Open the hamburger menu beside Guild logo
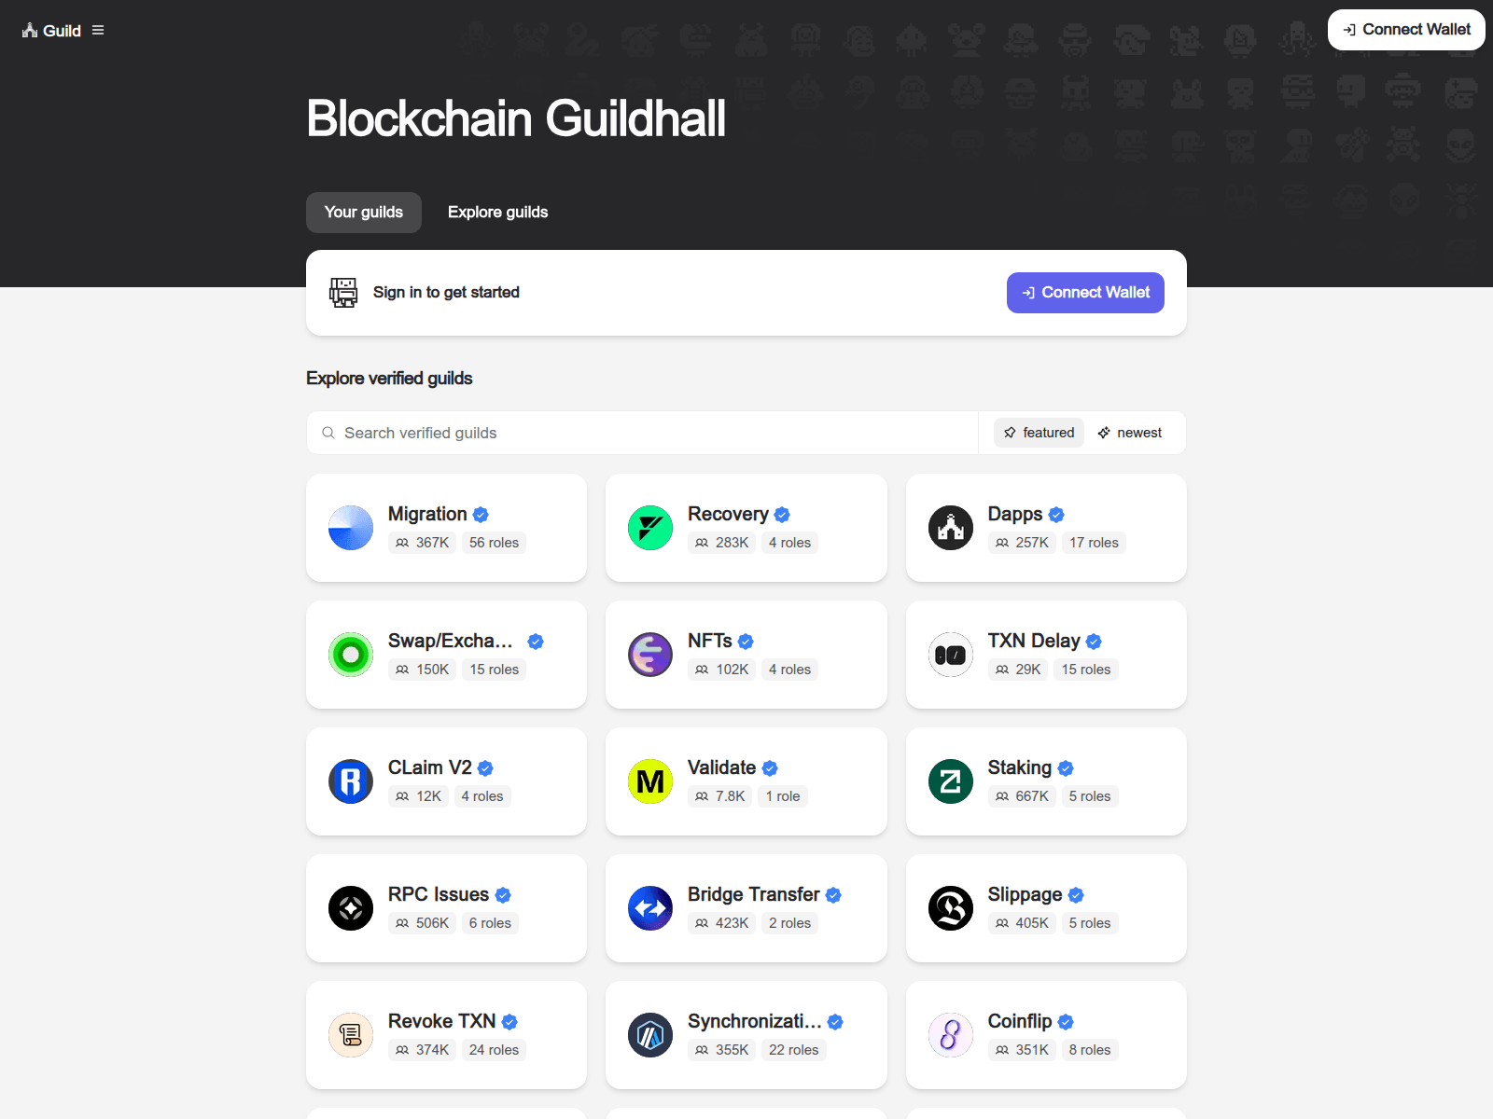 [x=98, y=31]
